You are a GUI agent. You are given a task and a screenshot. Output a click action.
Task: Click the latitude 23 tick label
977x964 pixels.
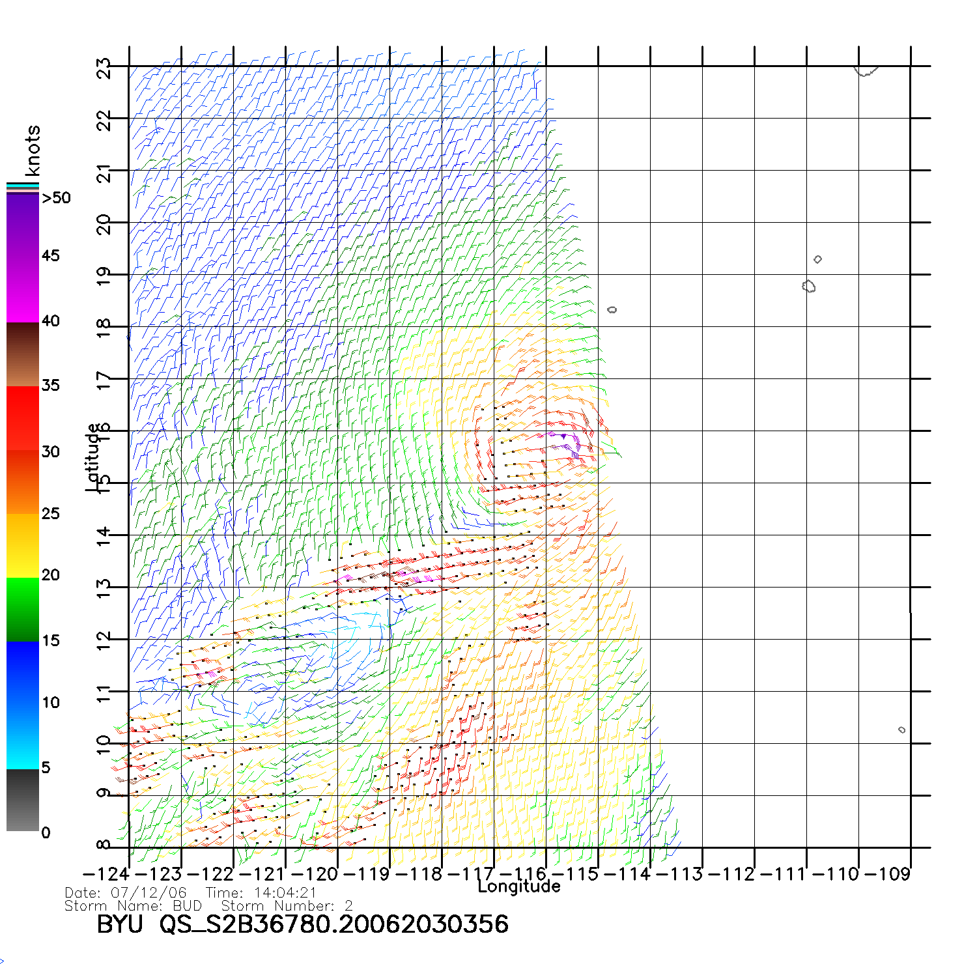pos(104,68)
